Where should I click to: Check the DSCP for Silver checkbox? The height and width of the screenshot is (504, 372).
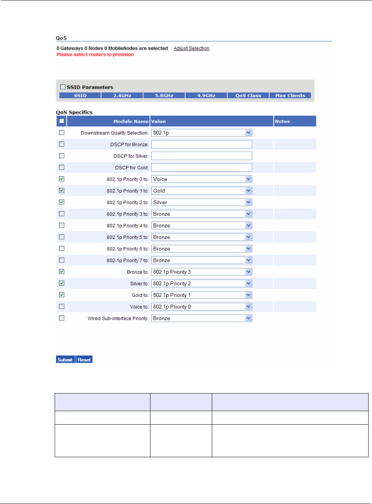[x=61, y=156]
